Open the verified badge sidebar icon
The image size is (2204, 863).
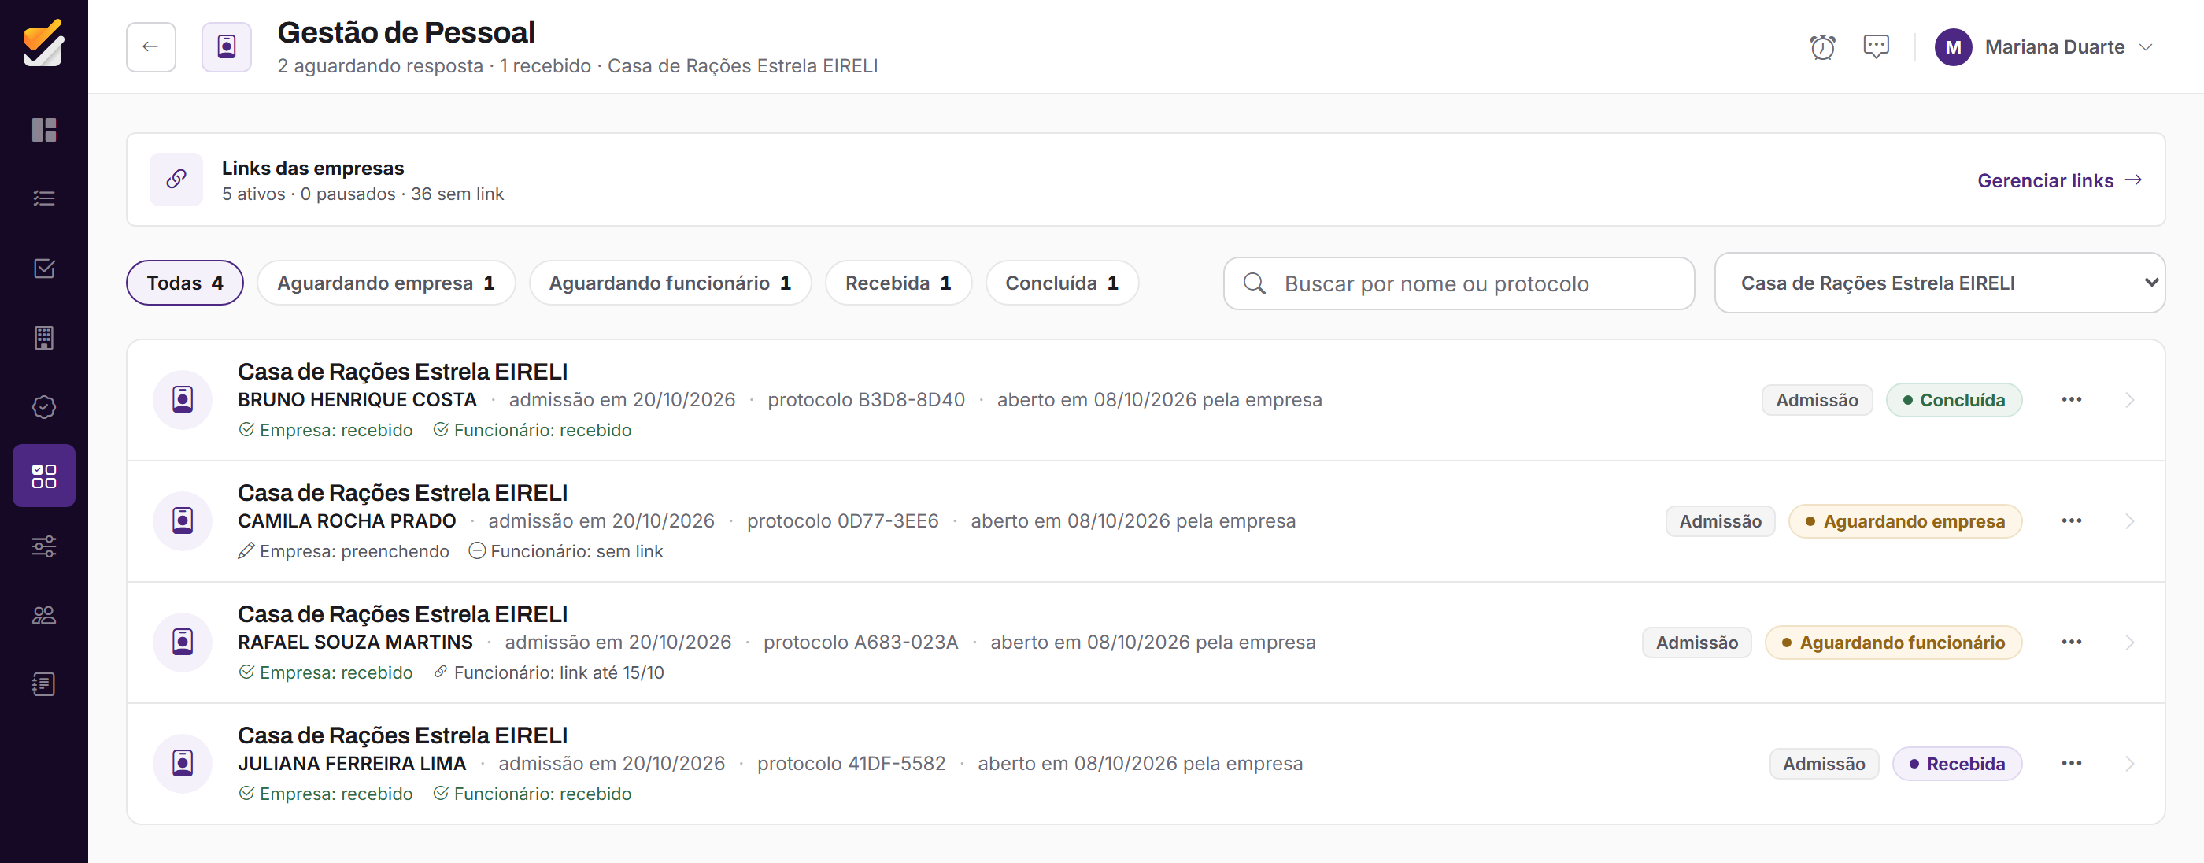click(43, 406)
